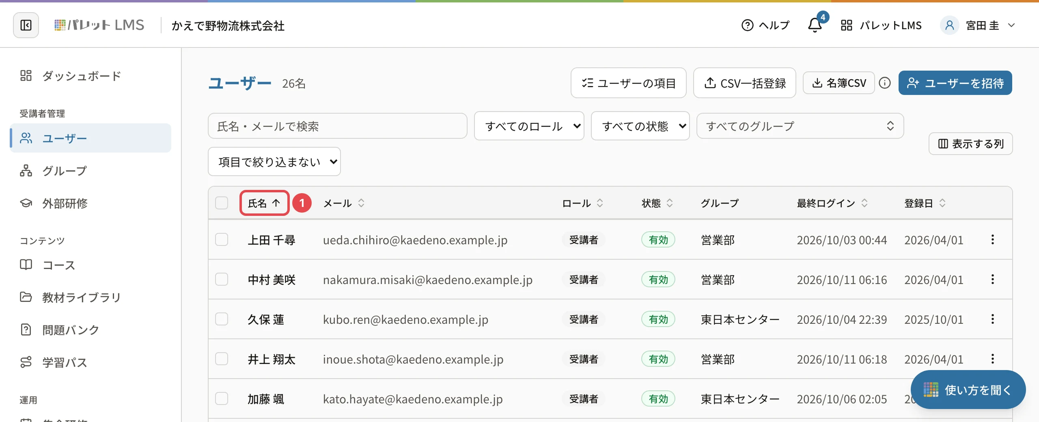
Task: Open notifications bell with 4 badge
Action: (x=815, y=25)
